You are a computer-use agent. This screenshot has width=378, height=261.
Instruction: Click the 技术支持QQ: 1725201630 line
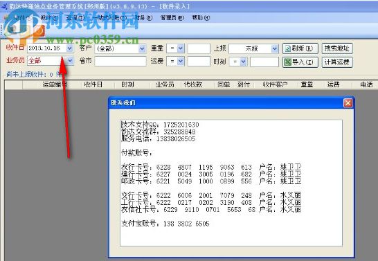(x=160, y=125)
